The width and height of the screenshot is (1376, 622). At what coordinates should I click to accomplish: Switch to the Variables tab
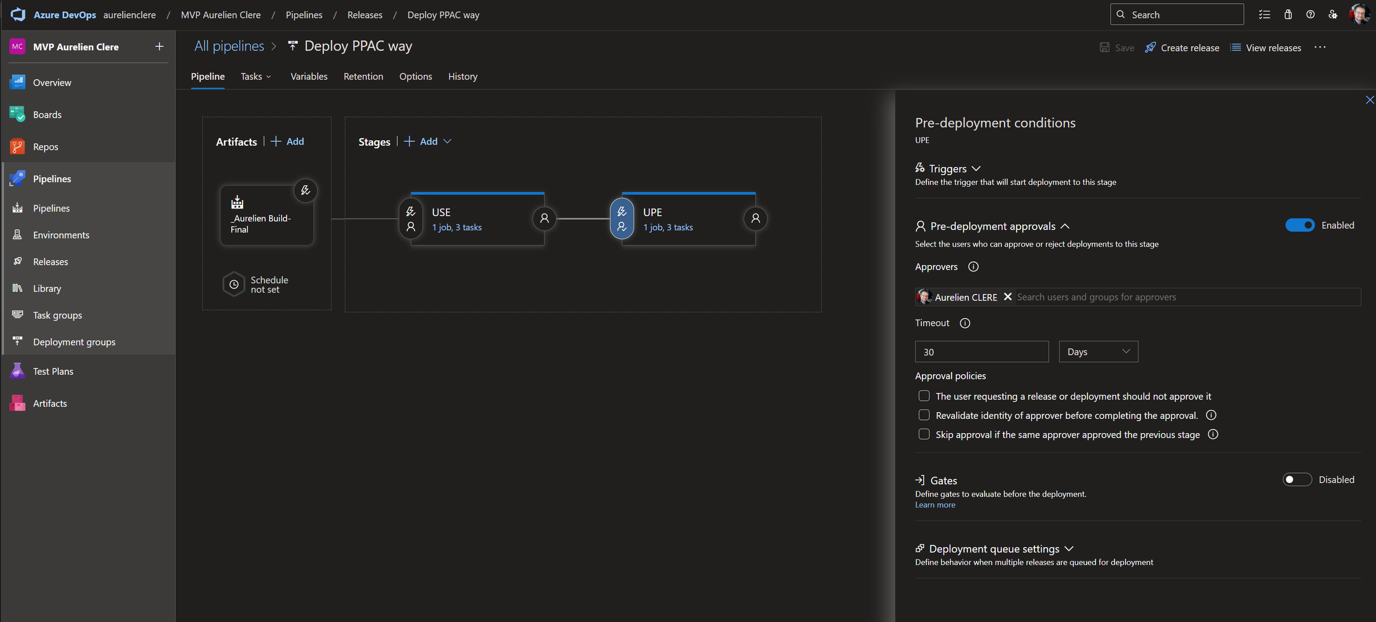tap(309, 77)
